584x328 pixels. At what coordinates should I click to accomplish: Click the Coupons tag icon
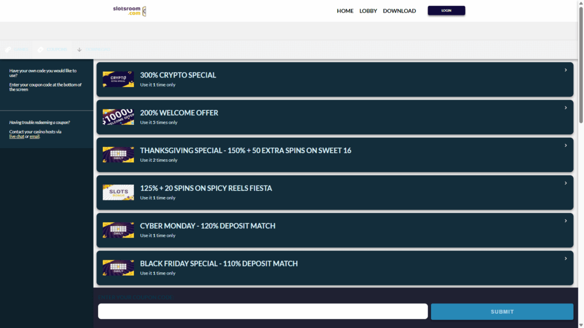pos(40,50)
